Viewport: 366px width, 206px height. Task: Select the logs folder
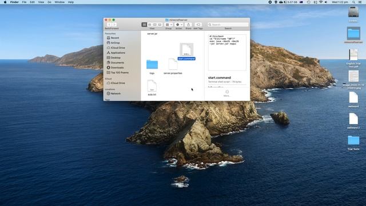tap(152, 65)
